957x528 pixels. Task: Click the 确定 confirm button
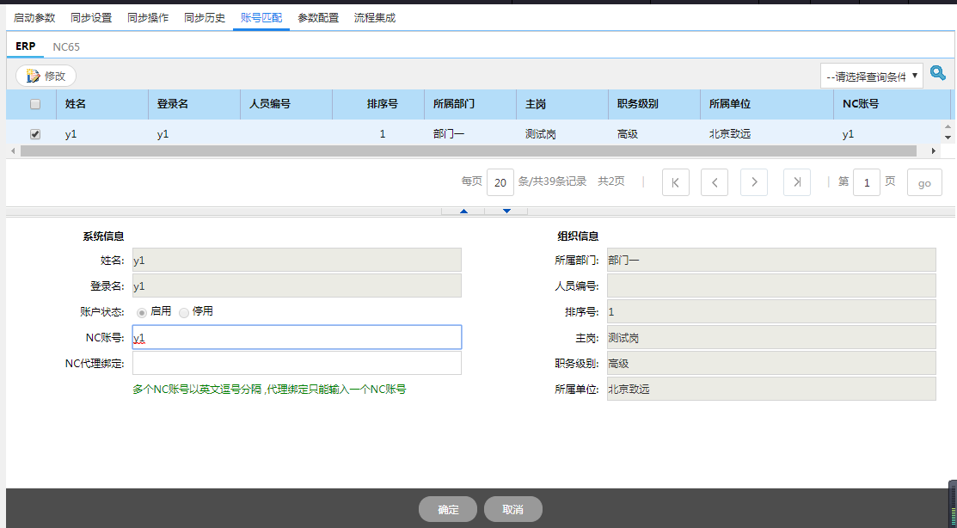pyautogui.click(x=448, y=509)
